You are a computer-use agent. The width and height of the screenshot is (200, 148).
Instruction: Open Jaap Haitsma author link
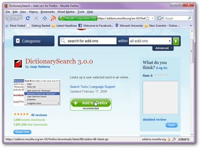(40, 67)
